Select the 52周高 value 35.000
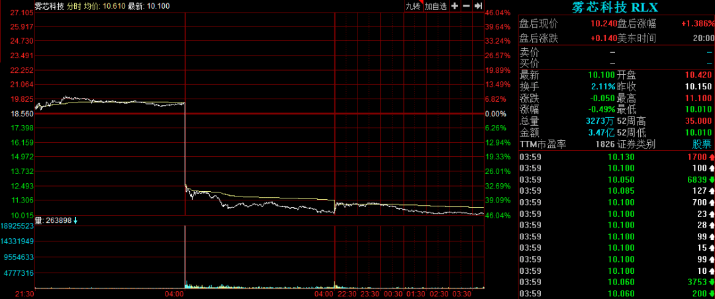This screenshot has height=299, width=715. (x=698, y=121)
